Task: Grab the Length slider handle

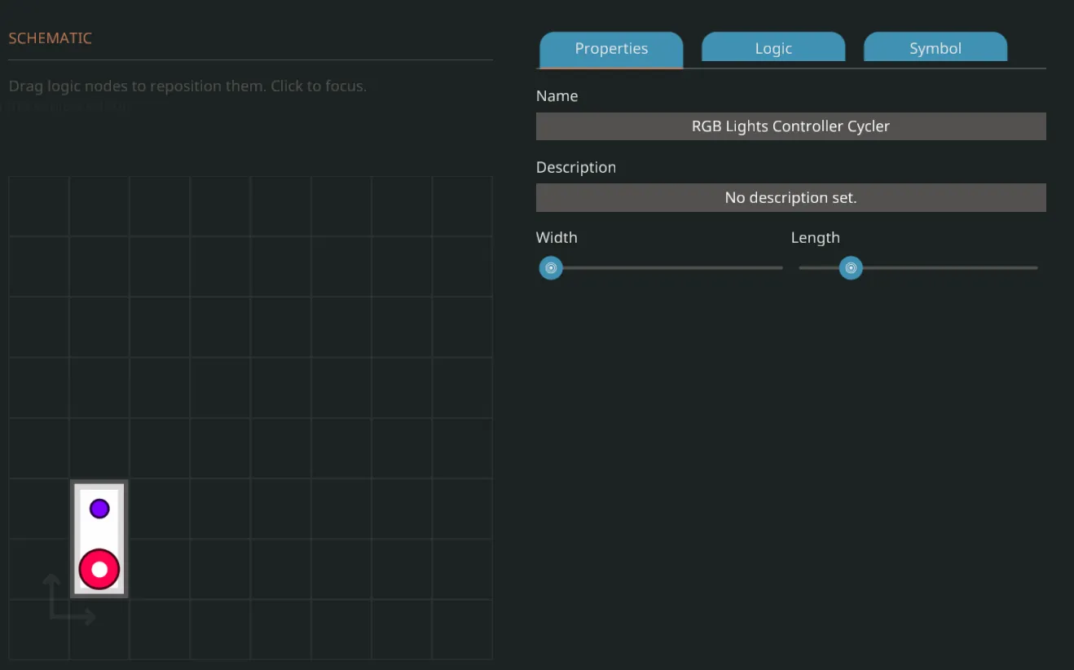Action: coord(851,267)
